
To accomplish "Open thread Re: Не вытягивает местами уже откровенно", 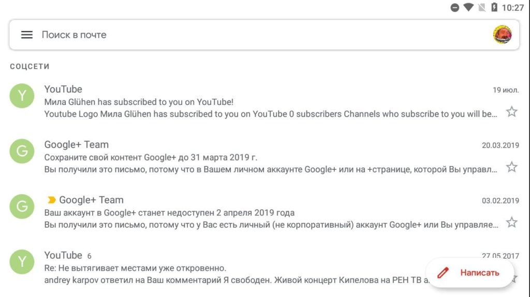I will 216,268.
